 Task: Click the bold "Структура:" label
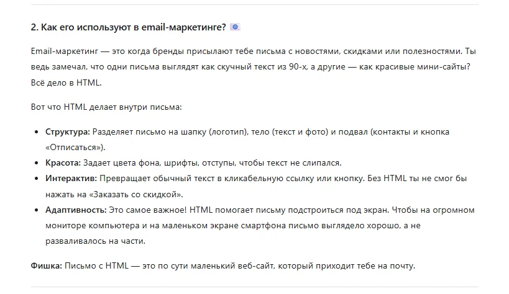point(68,132)
